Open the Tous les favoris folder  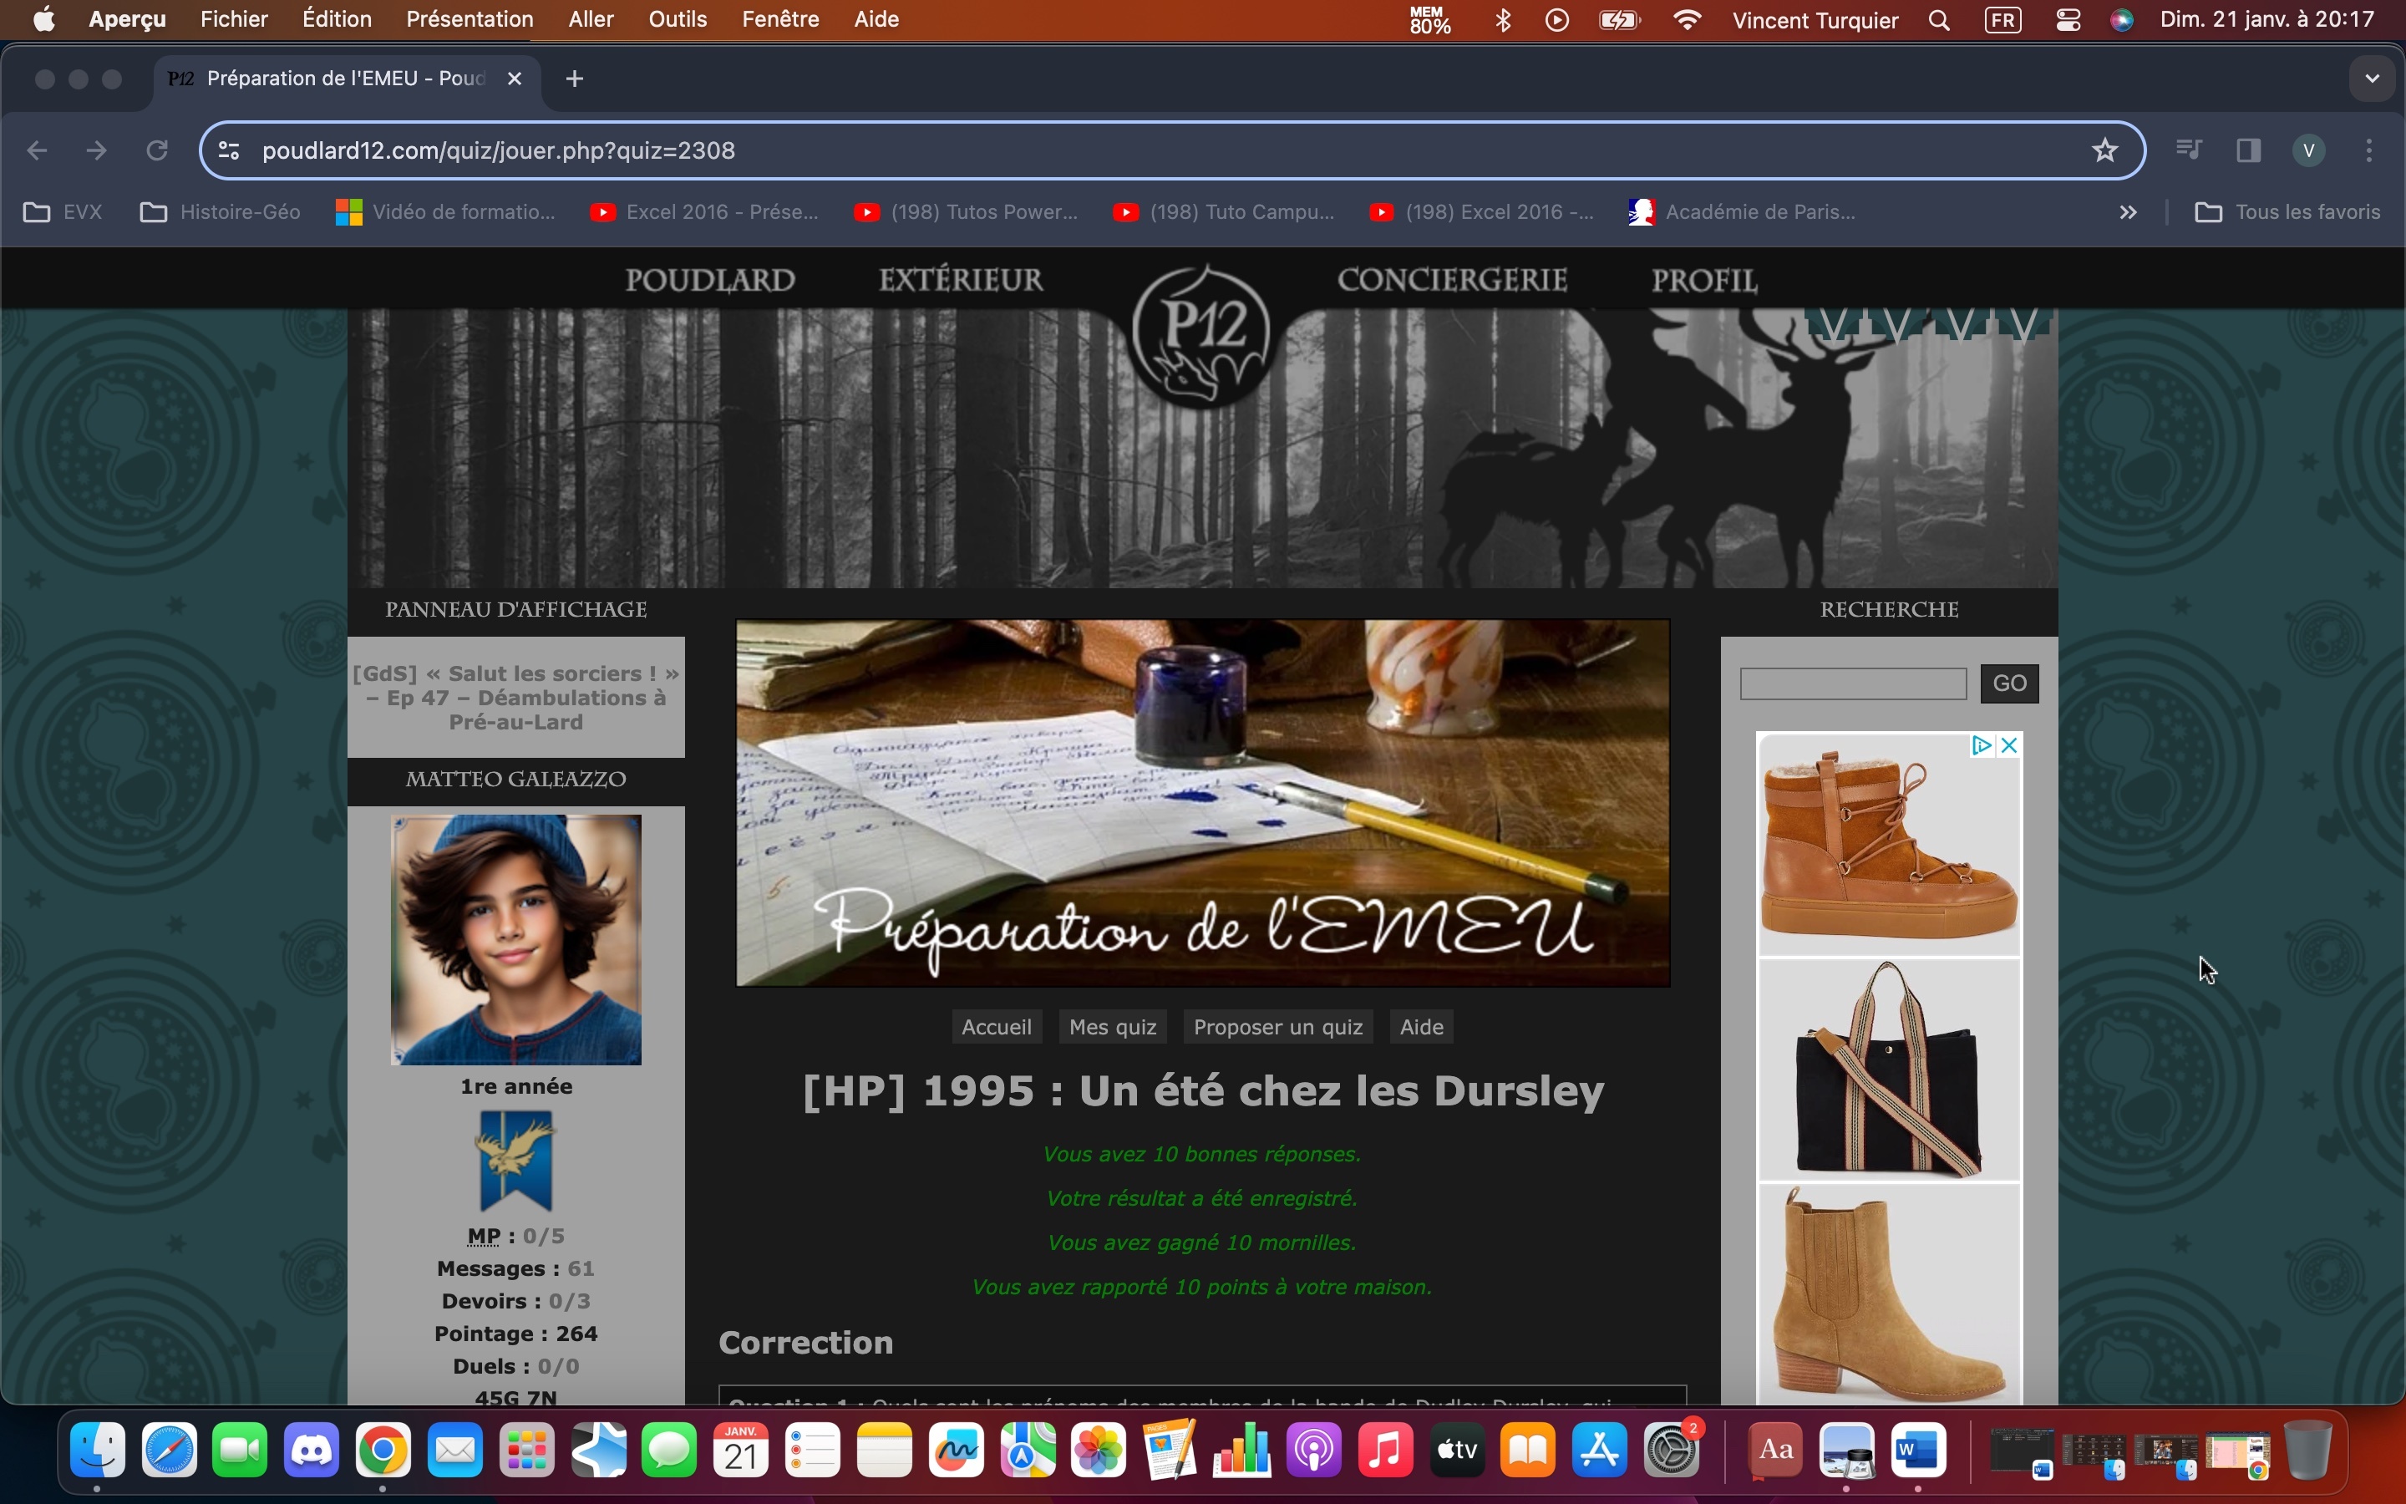tap(2287, 212)
